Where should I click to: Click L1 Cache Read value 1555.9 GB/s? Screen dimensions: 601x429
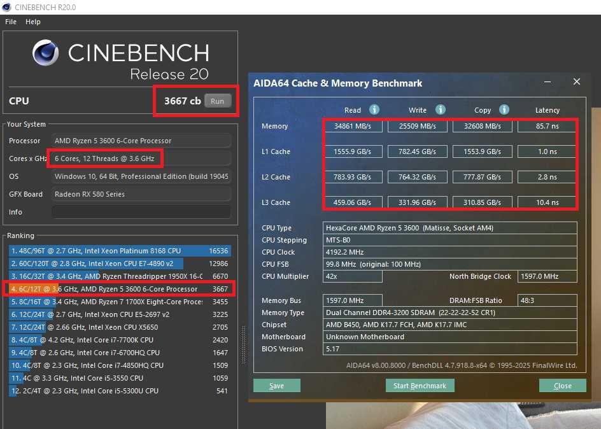click(353, 151)
